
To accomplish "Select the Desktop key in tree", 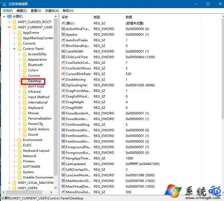I will [34, 81].
